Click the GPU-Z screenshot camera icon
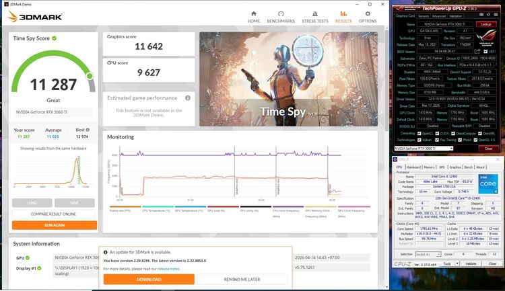505x291 pixels. point(481,15)
